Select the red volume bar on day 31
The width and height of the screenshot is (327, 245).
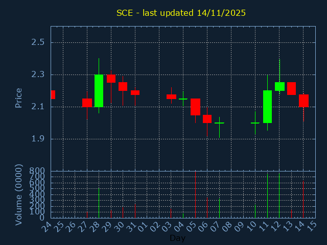135,210
